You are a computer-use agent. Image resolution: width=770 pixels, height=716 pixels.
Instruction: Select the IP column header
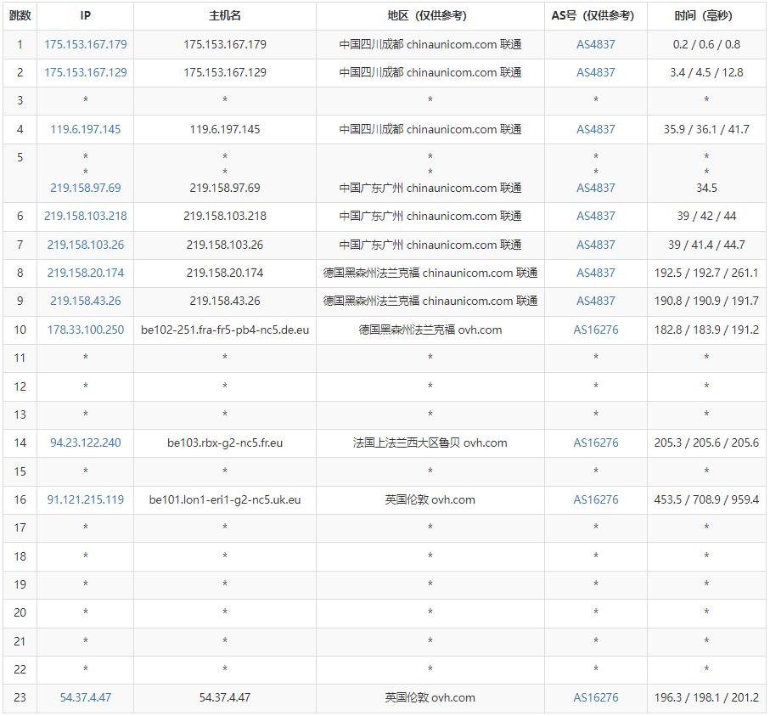pyautogui.click(x=86, y=16)
